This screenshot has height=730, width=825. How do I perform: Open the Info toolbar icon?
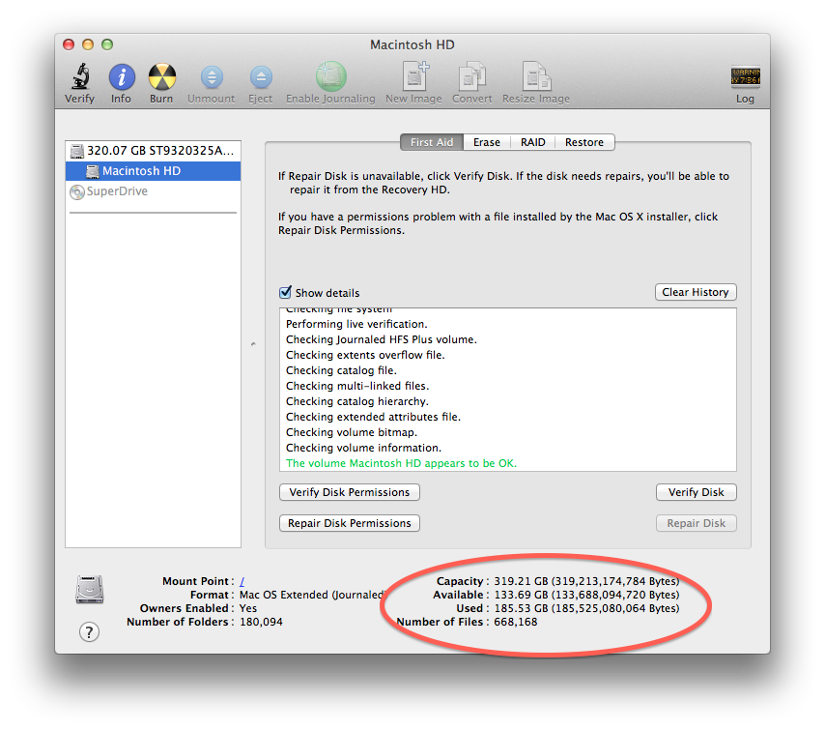[122, 77]
